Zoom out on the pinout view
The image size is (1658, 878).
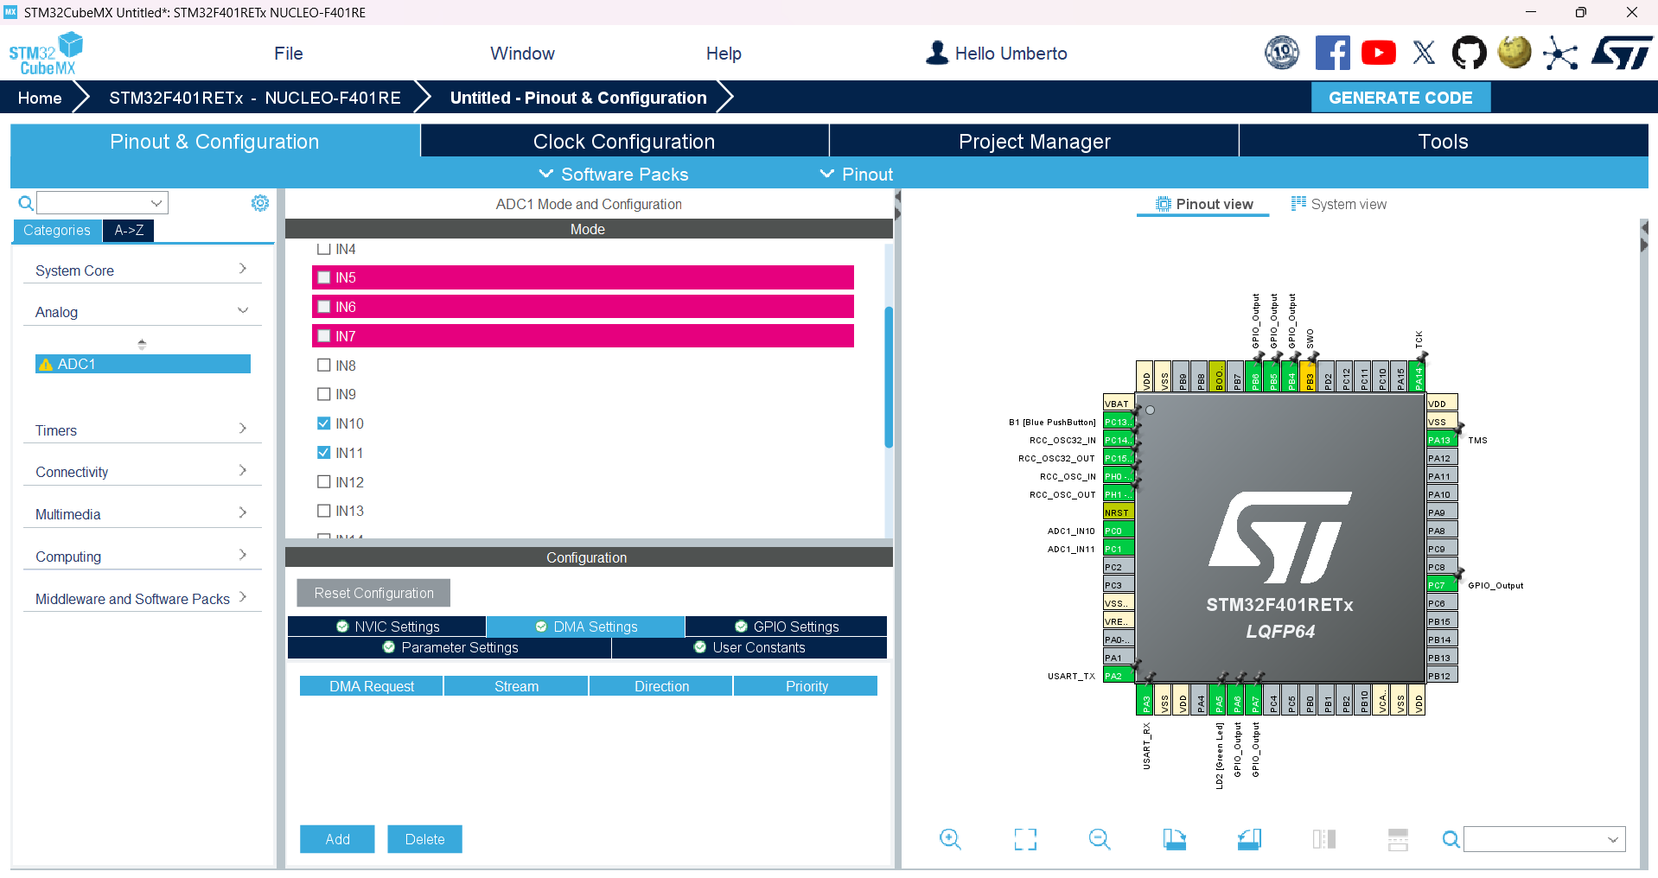[x=1100, y=839]
